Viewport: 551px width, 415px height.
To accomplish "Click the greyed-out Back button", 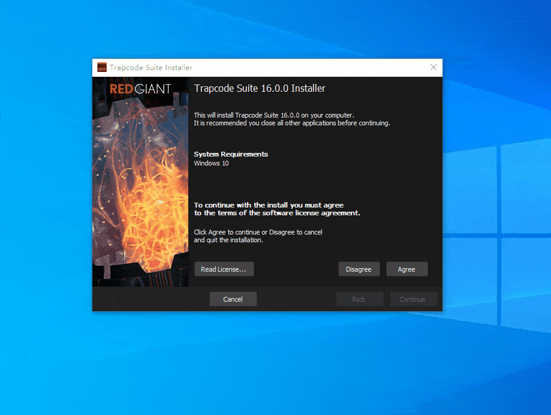I will [x=359, y=299].
